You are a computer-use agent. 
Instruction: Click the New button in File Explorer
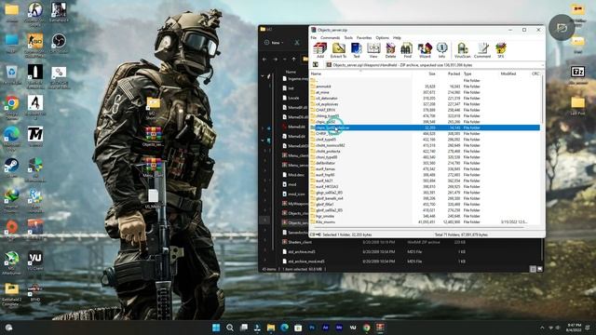pos(275,43)
